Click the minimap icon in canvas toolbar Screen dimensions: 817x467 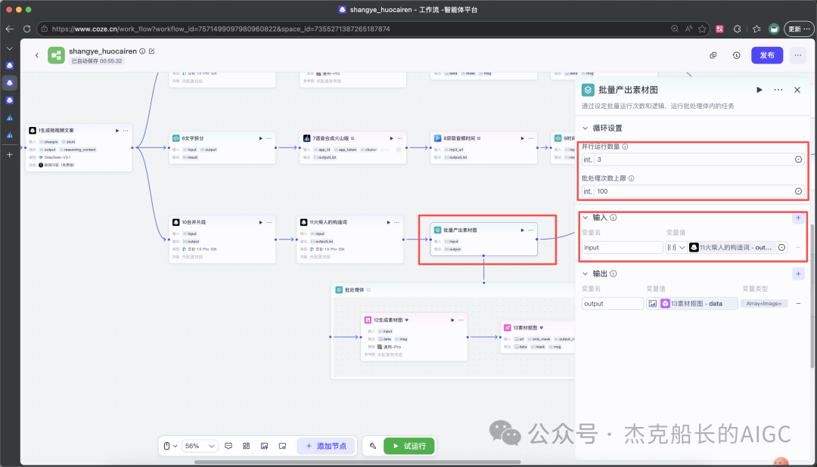coord(282,446)
